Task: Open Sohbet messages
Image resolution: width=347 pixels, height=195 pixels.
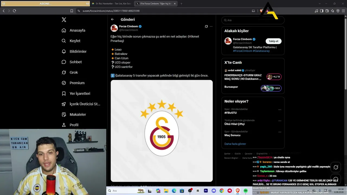Action: click(72, 62)
